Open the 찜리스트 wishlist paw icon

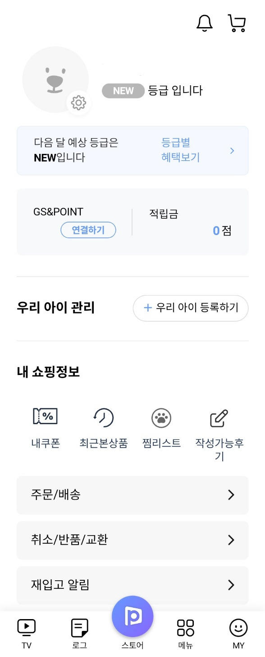tap(161, 426)
